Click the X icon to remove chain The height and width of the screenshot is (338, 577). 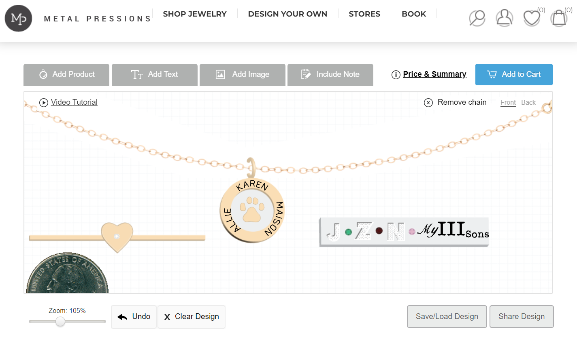[428, 103]
